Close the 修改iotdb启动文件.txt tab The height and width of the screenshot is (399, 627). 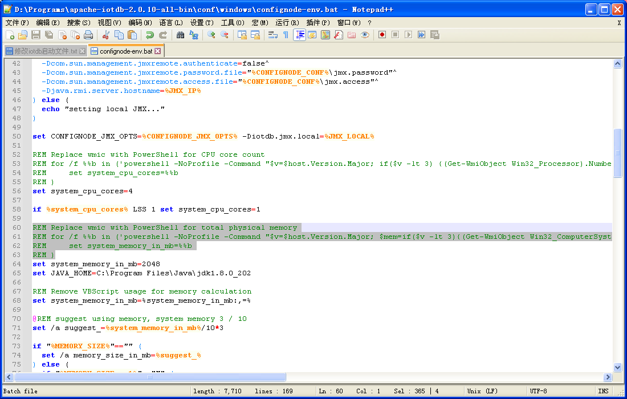(83, 51)
